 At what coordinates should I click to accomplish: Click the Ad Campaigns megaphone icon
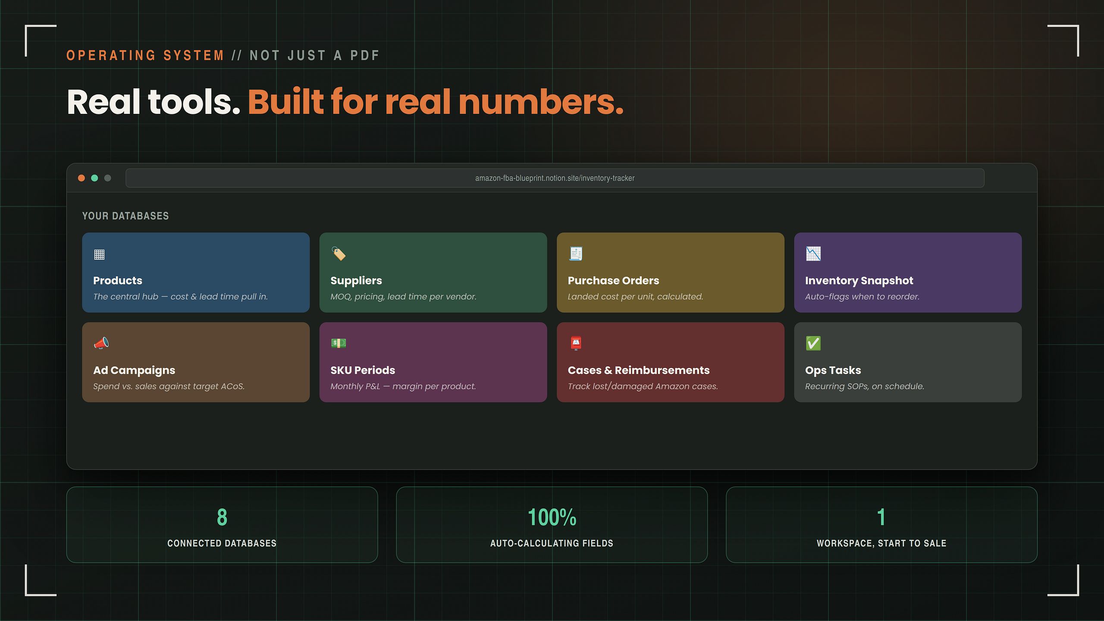pos(101,343)
